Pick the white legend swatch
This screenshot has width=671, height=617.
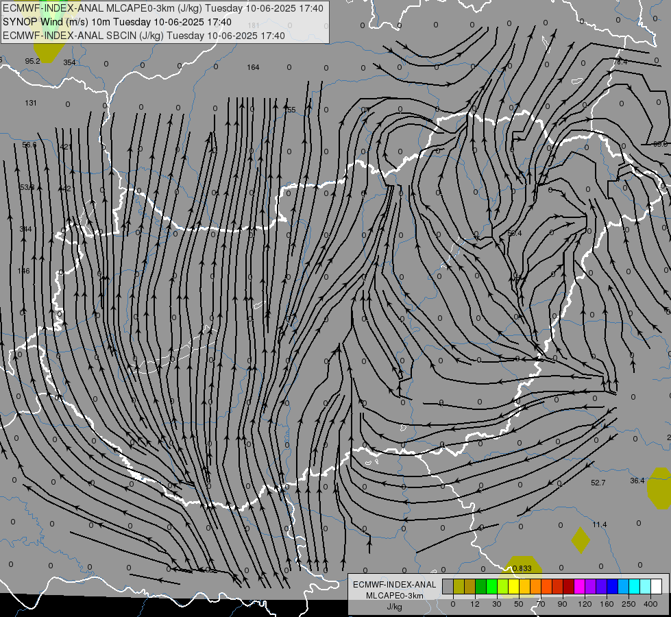pos(656,586)
